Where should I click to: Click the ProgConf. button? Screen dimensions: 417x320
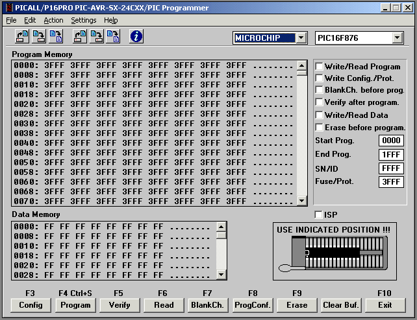click(x=253, y=305)
